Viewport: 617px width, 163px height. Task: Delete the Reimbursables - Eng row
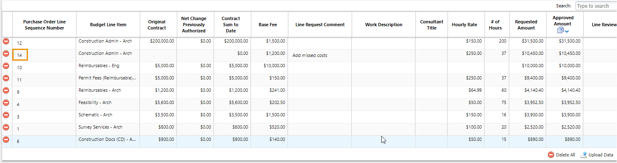tap(6, 66)
